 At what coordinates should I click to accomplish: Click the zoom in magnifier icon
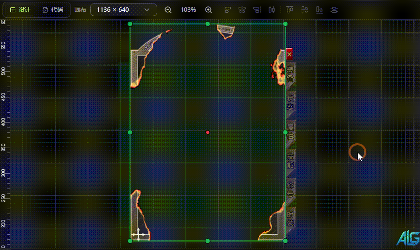pyautogui.click(x=209, y=10)
